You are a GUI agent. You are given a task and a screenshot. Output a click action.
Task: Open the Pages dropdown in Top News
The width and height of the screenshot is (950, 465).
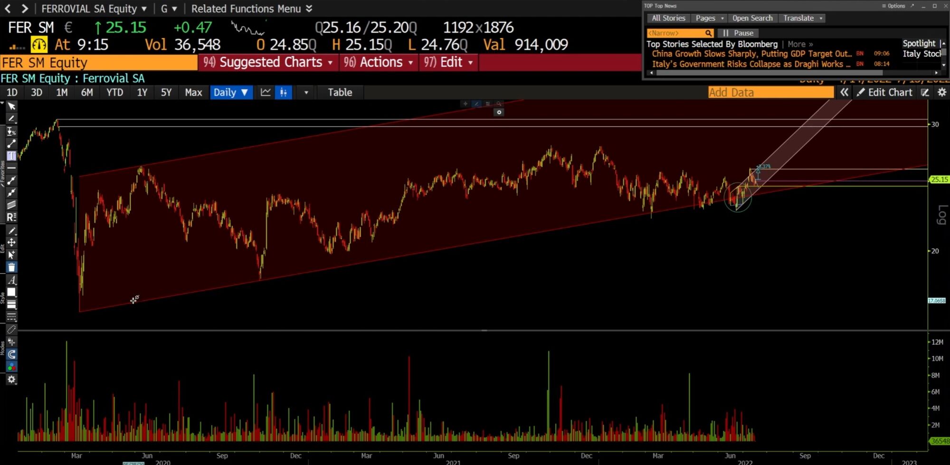pyautogui.click(x=710, y=18)
